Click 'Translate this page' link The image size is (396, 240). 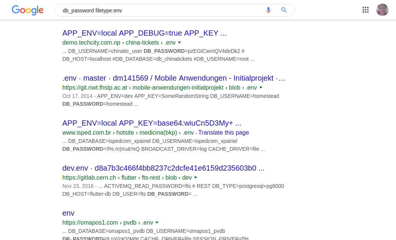tap(223, 132)
